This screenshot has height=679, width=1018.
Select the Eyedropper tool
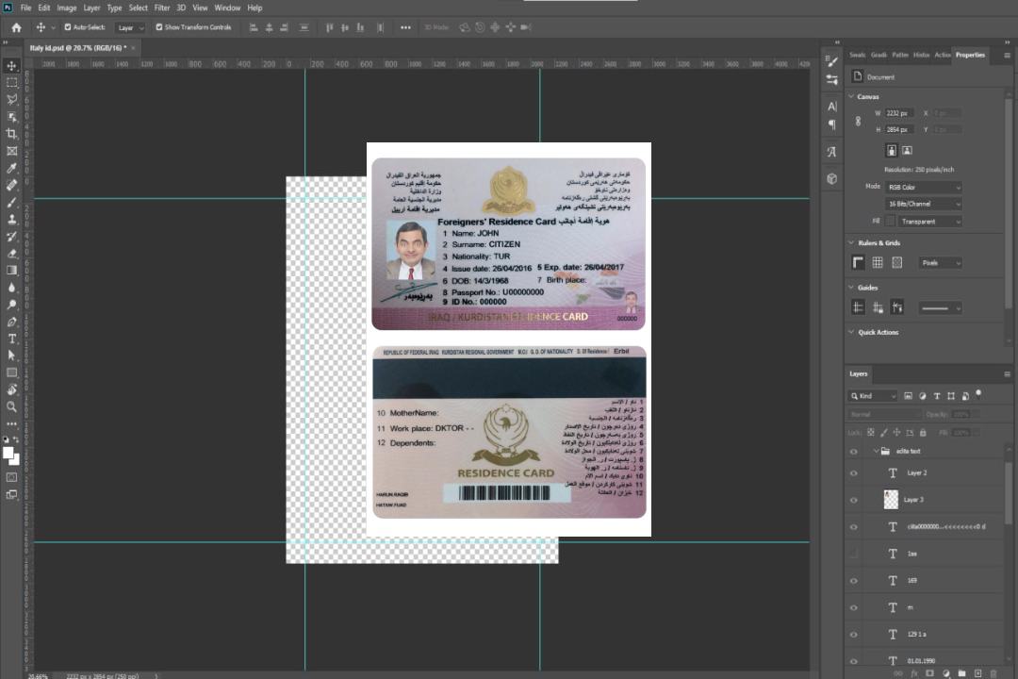(11, 168)
